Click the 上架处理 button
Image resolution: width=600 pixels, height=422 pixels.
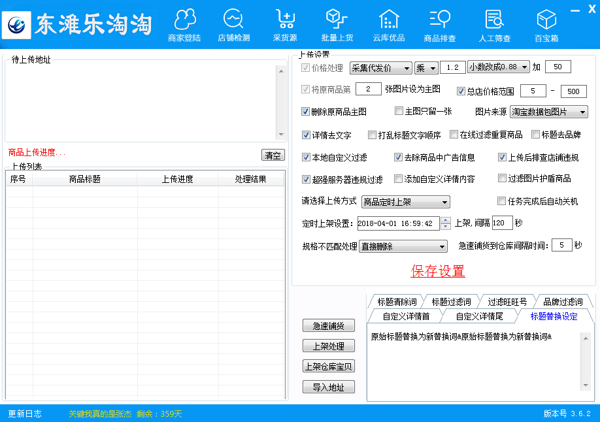click(328, 346)
